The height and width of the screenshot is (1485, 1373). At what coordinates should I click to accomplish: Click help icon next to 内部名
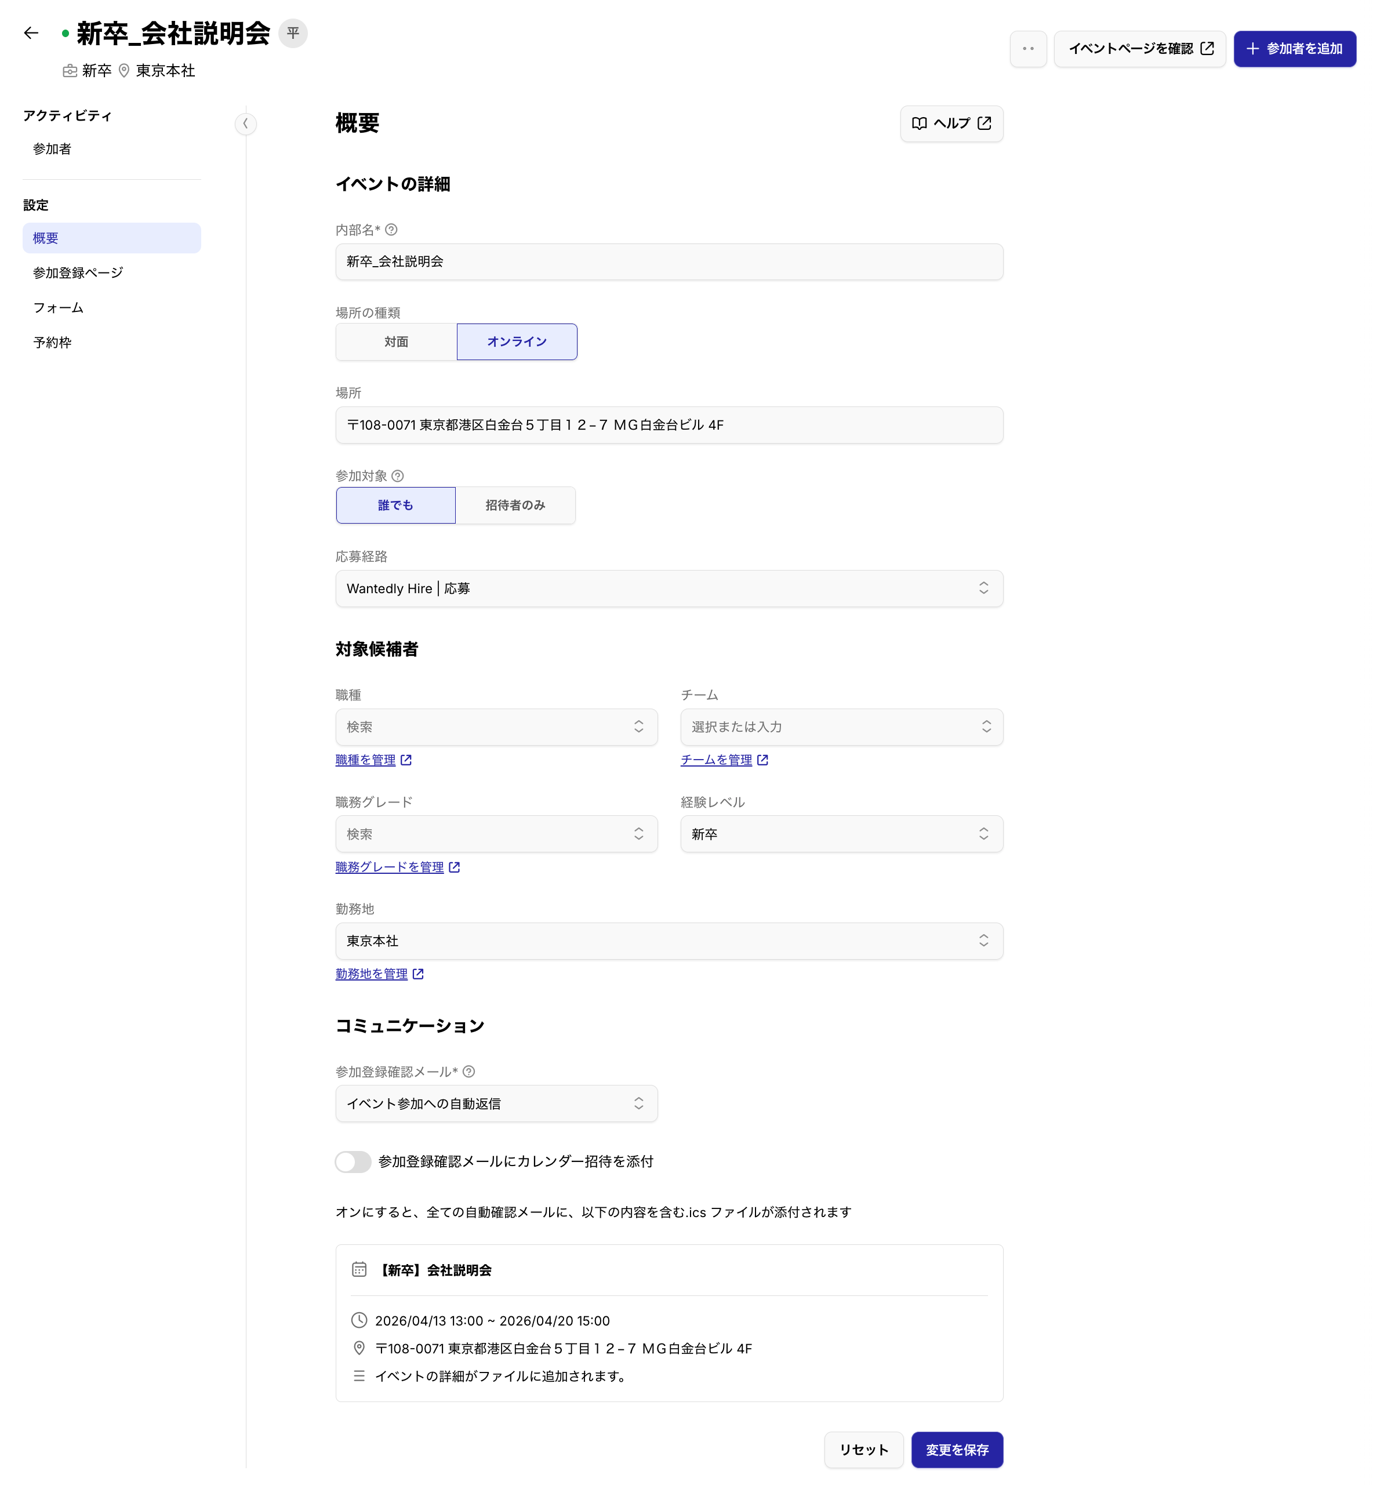[x=391, y=230]
